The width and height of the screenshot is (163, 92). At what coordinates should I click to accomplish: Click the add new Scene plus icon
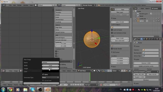click(x=77, y=5)
